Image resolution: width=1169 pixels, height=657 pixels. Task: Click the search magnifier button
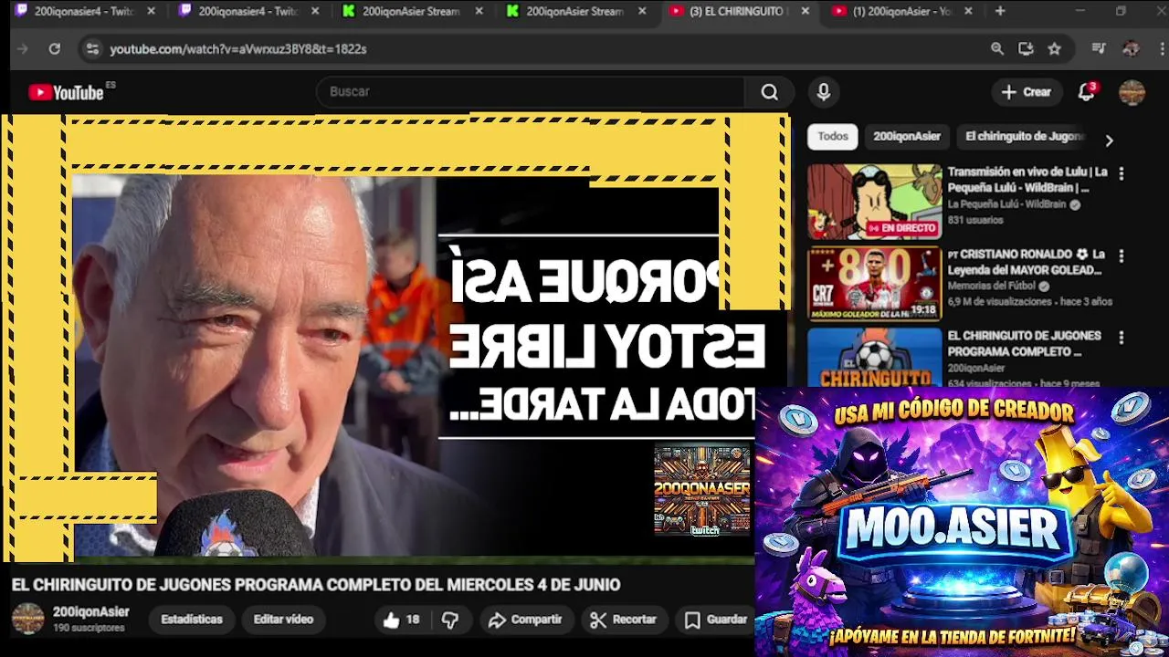770,92
